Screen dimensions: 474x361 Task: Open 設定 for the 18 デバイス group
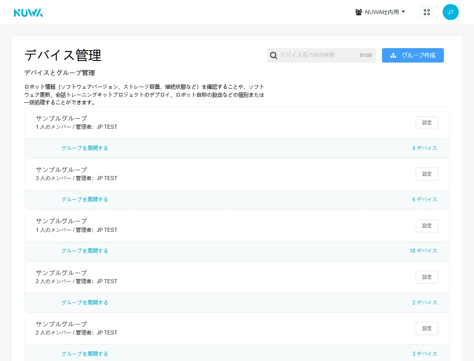click(427, 225)
